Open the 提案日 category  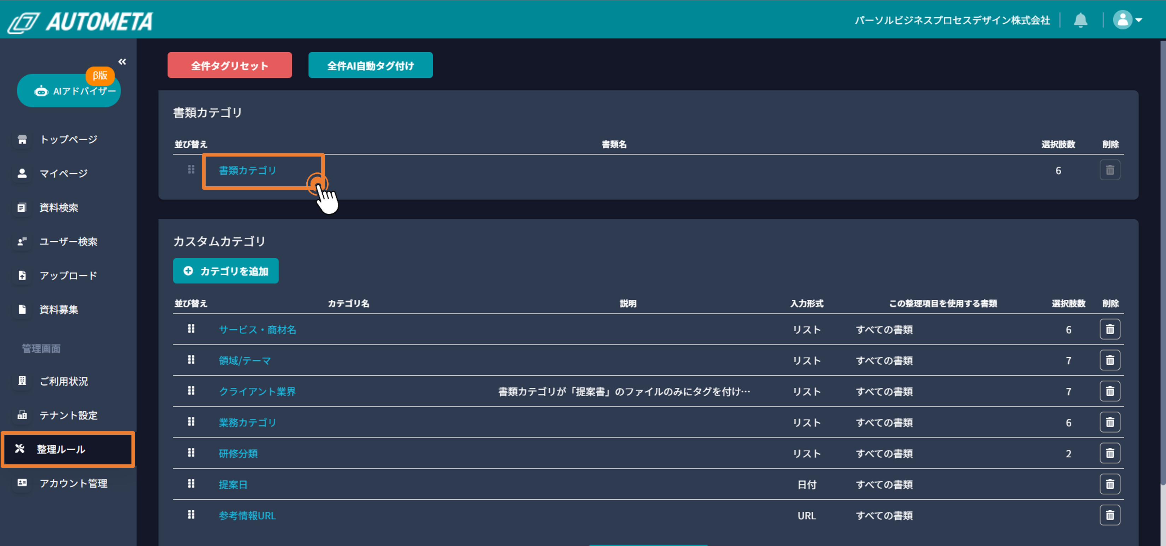coord(233,485)
